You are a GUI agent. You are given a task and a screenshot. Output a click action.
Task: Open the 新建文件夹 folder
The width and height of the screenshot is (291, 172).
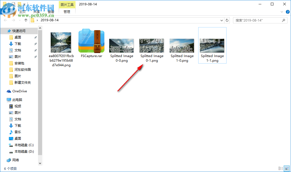(x=22, y=83)
